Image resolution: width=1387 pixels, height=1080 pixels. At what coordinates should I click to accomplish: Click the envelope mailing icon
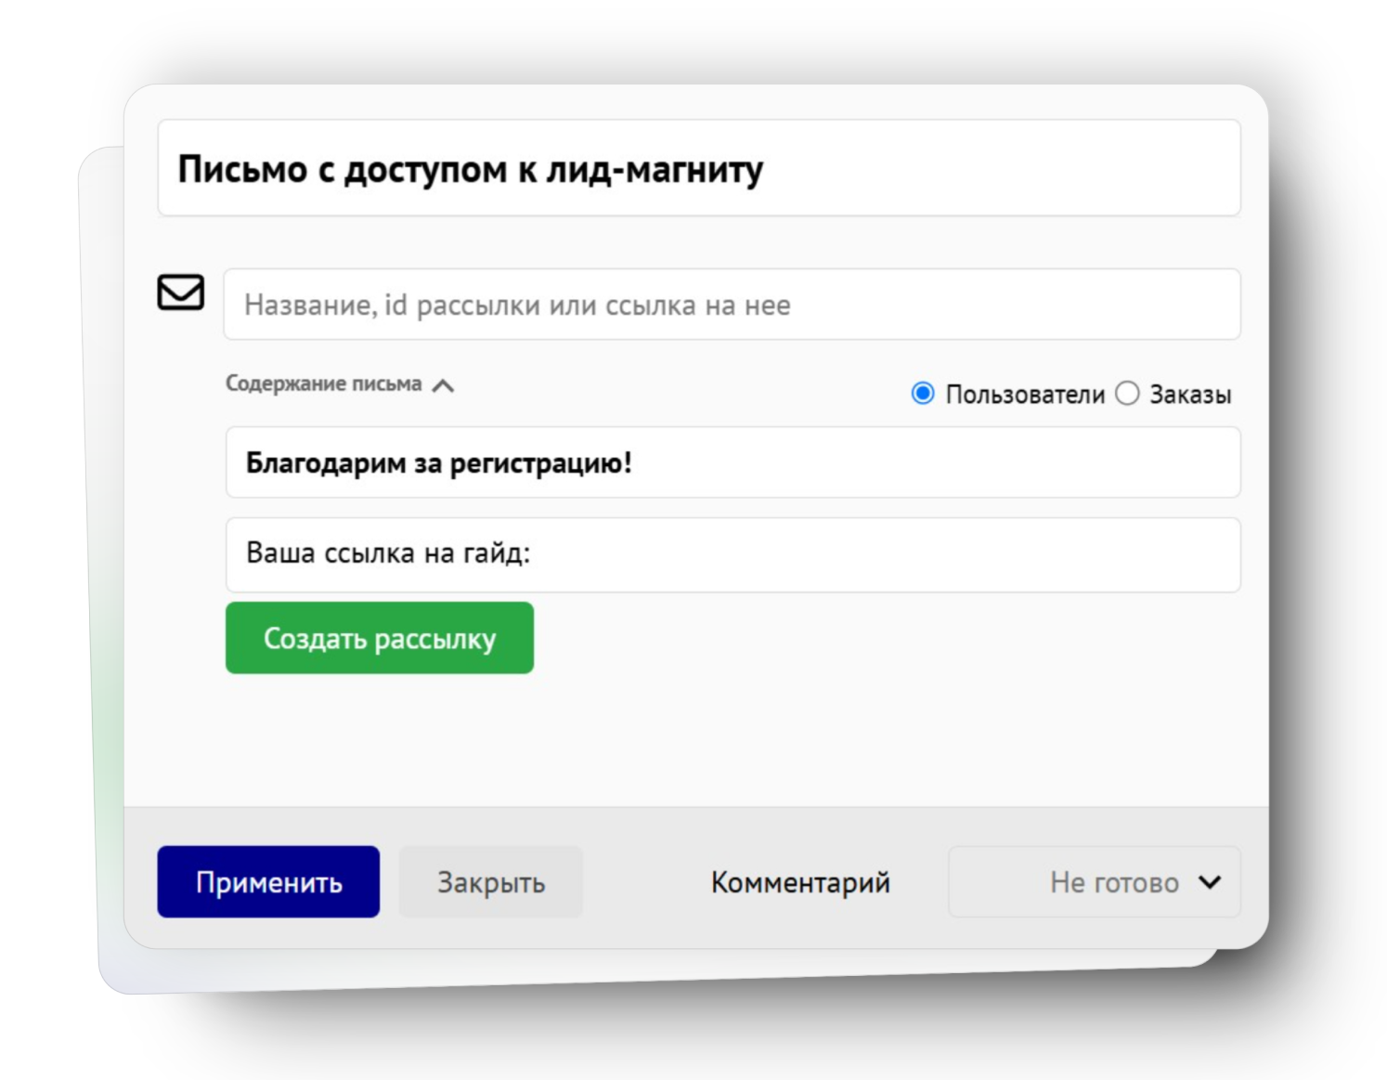pyautogui.click(x=180, y=293)
